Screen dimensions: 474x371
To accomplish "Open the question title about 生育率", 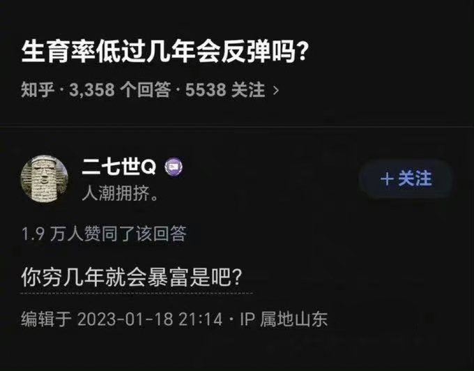I will tap(164, 52).
